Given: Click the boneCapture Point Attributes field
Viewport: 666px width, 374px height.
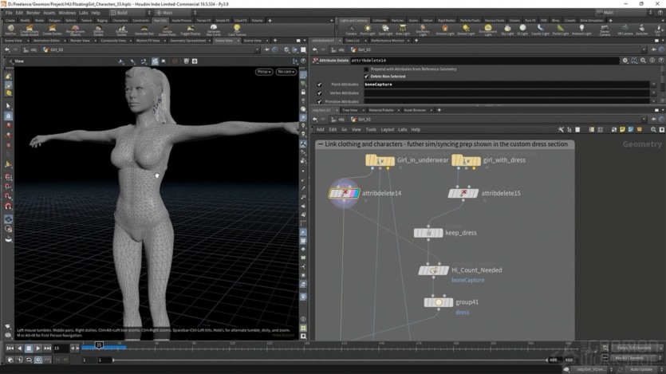Looking at the screenshot, I should tap(506, 85).
